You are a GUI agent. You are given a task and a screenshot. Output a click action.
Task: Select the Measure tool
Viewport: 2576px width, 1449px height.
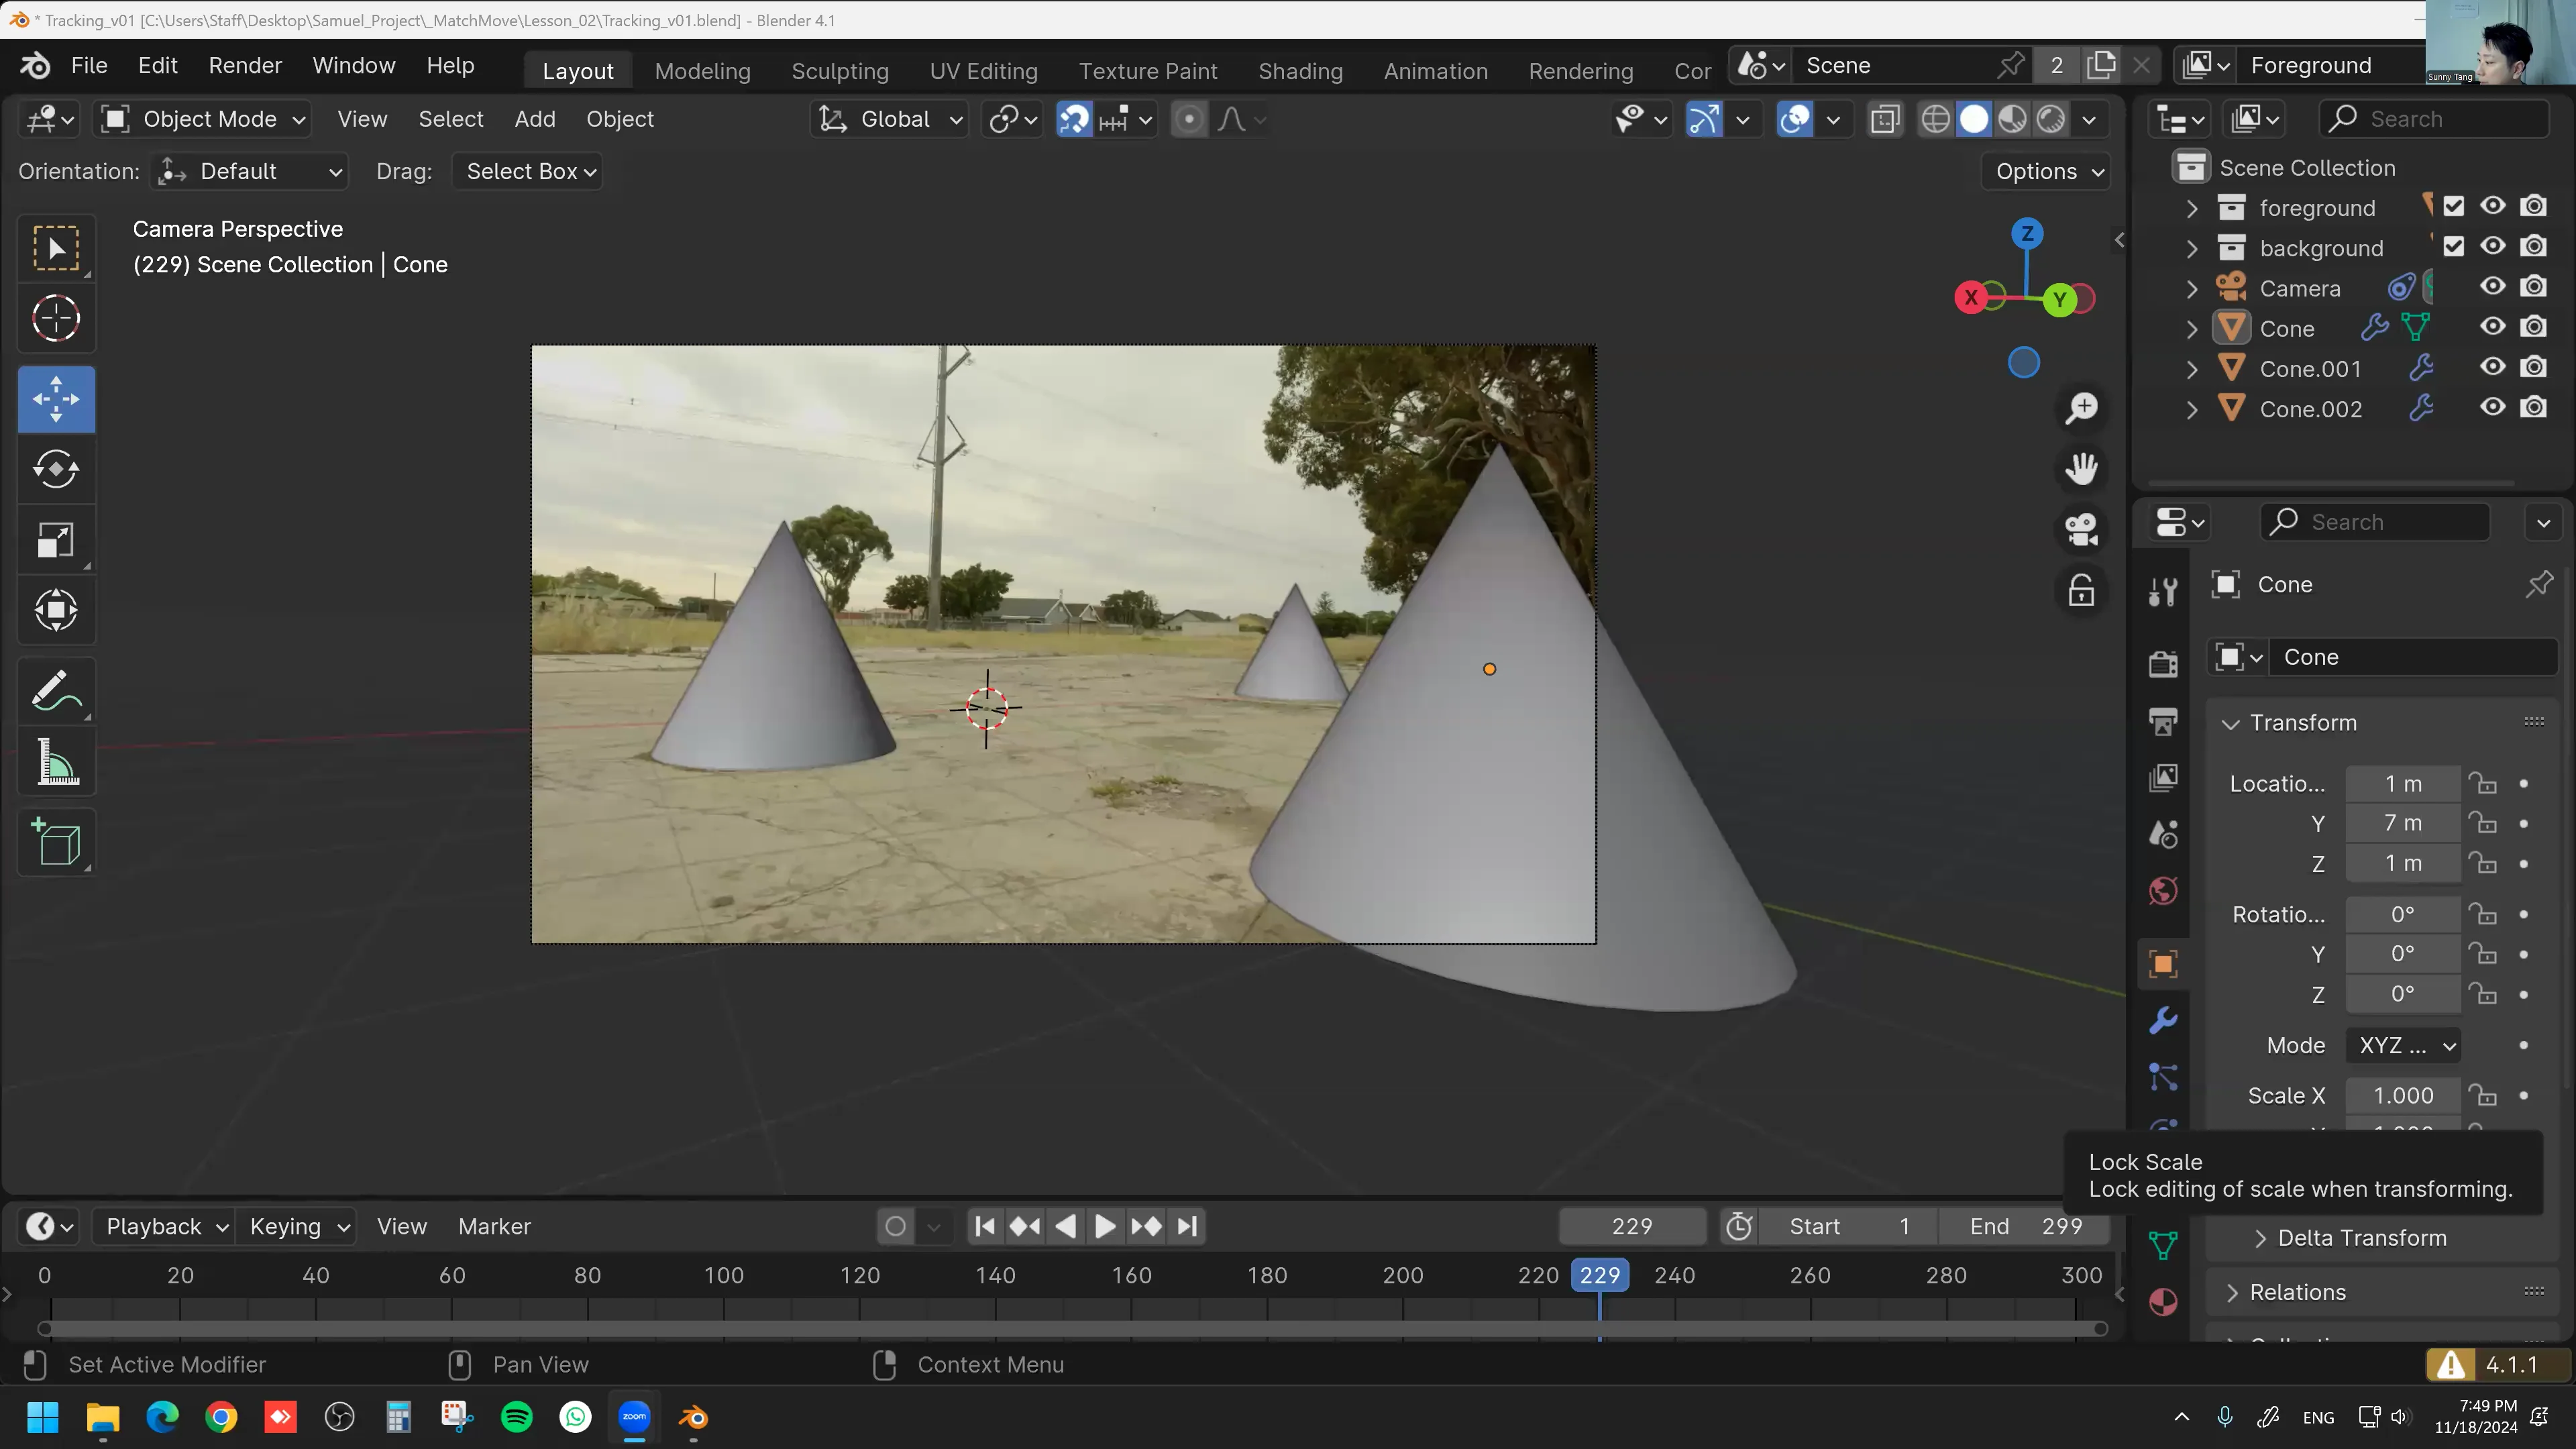[x=56, y=762]
